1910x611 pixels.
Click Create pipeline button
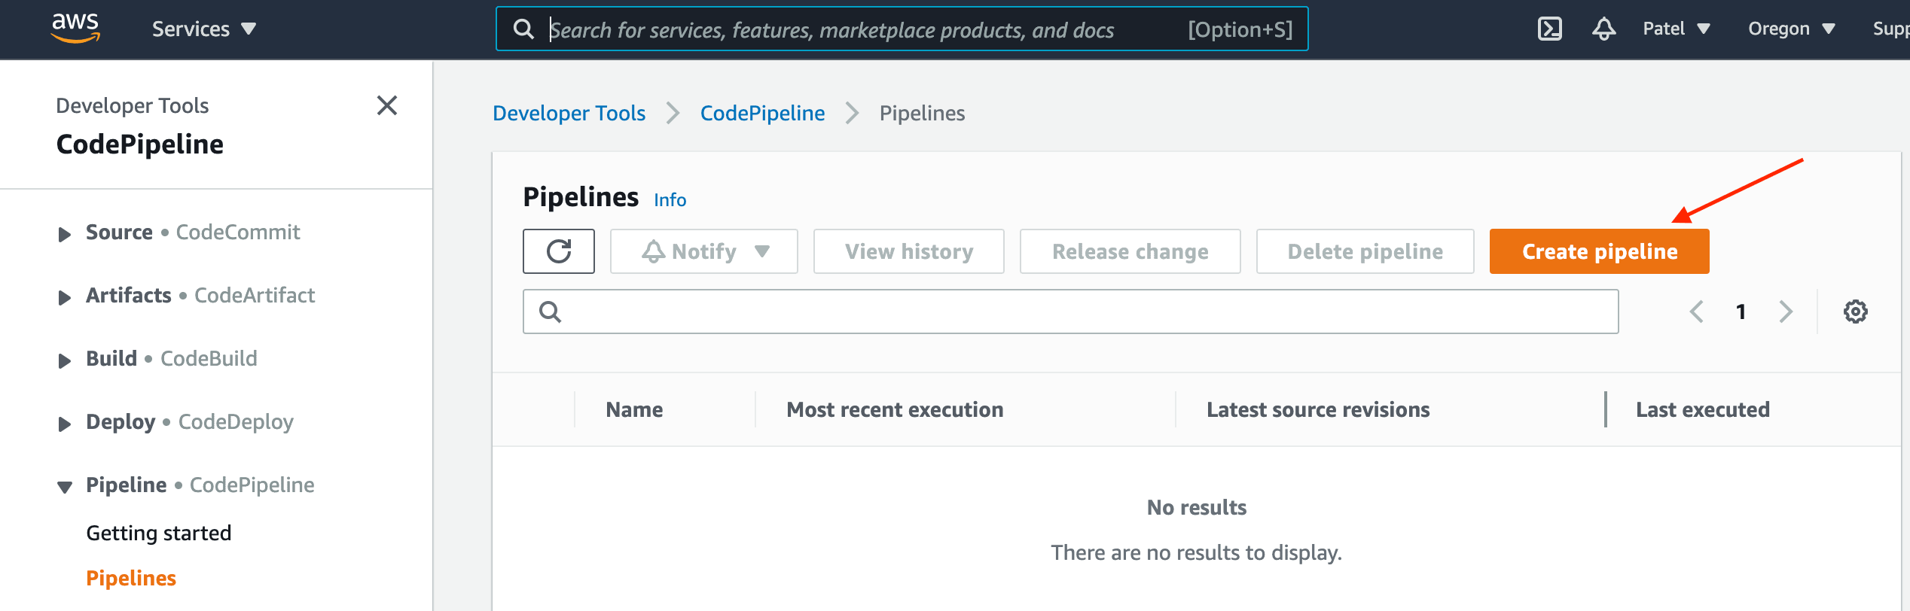click(x=1600, y=251)
